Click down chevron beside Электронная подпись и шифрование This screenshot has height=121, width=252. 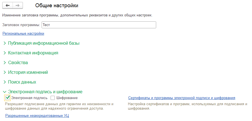point(5,92)
